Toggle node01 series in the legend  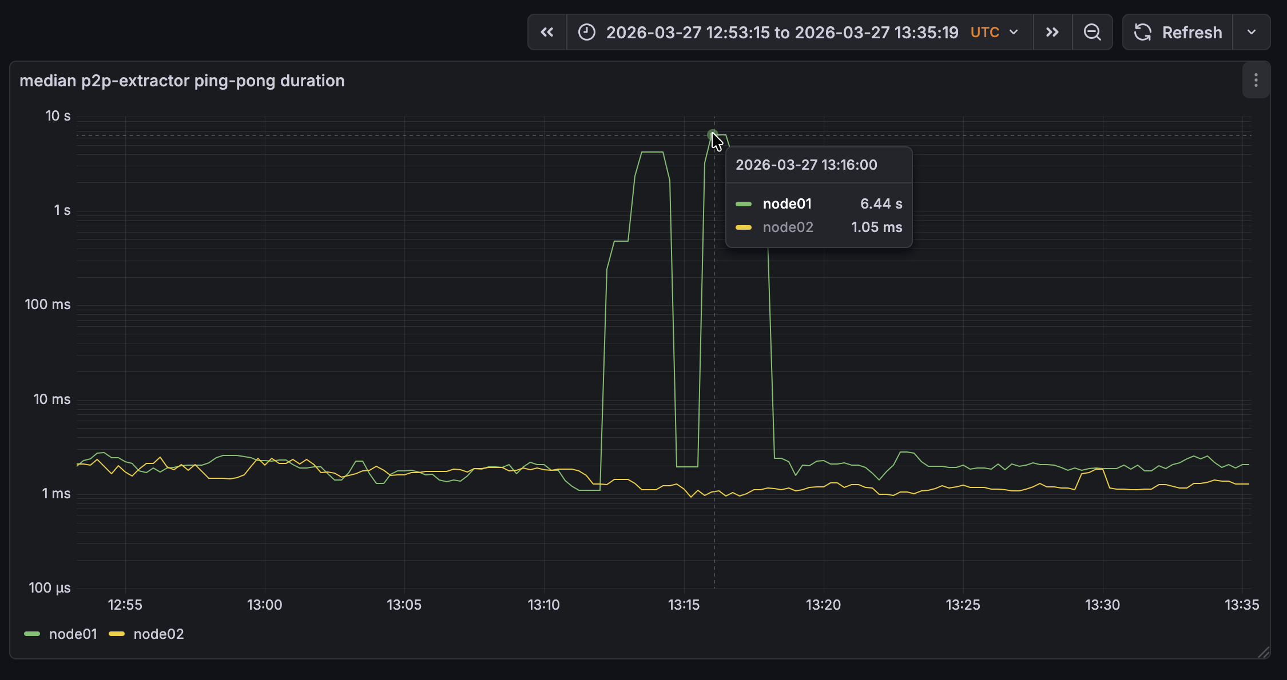[73, 634]
